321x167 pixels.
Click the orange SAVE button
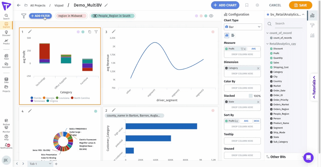pyautogui.click(x=300, y=5)
